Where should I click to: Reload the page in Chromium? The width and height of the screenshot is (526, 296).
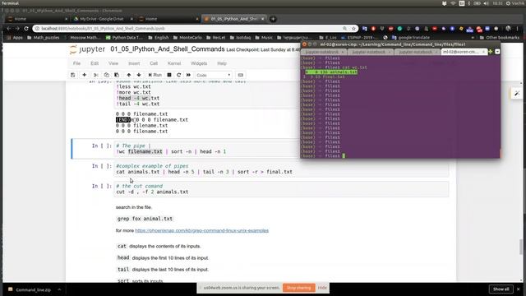[x=26, y=29]
